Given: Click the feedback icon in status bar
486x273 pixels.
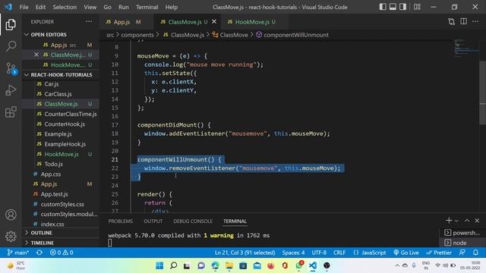Looking at the screenshot, I should 462,253.
